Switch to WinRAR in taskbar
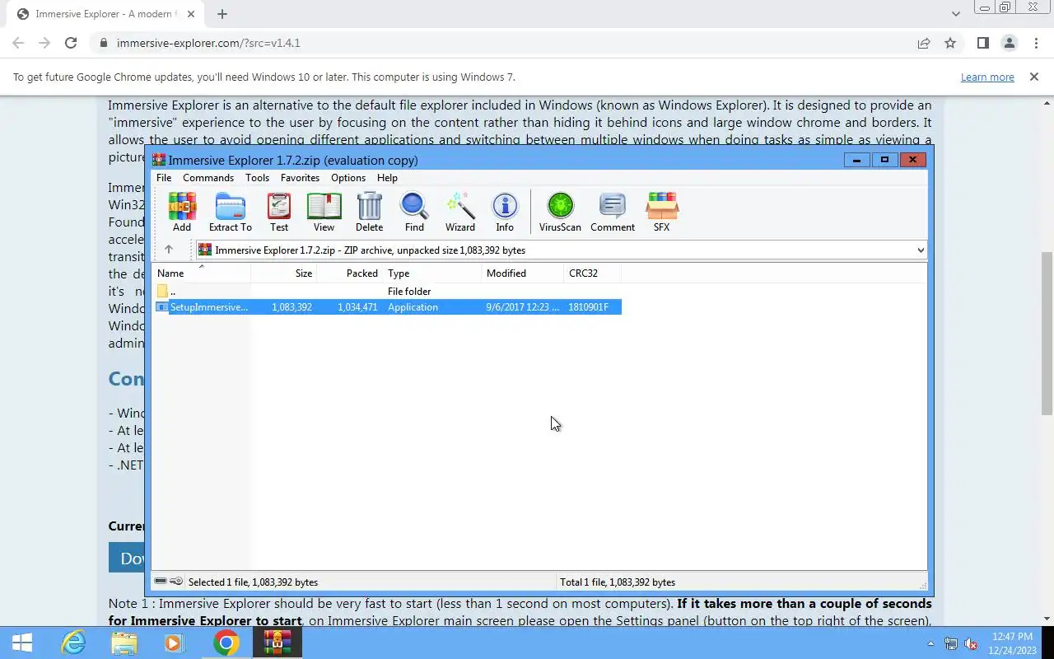 [x=277, y=643]
